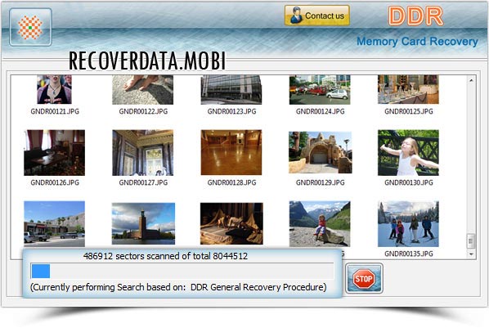Viewport: 489px width, 328px height.
Task: Open the Contact us button
Action: click(x=316, y=16)
